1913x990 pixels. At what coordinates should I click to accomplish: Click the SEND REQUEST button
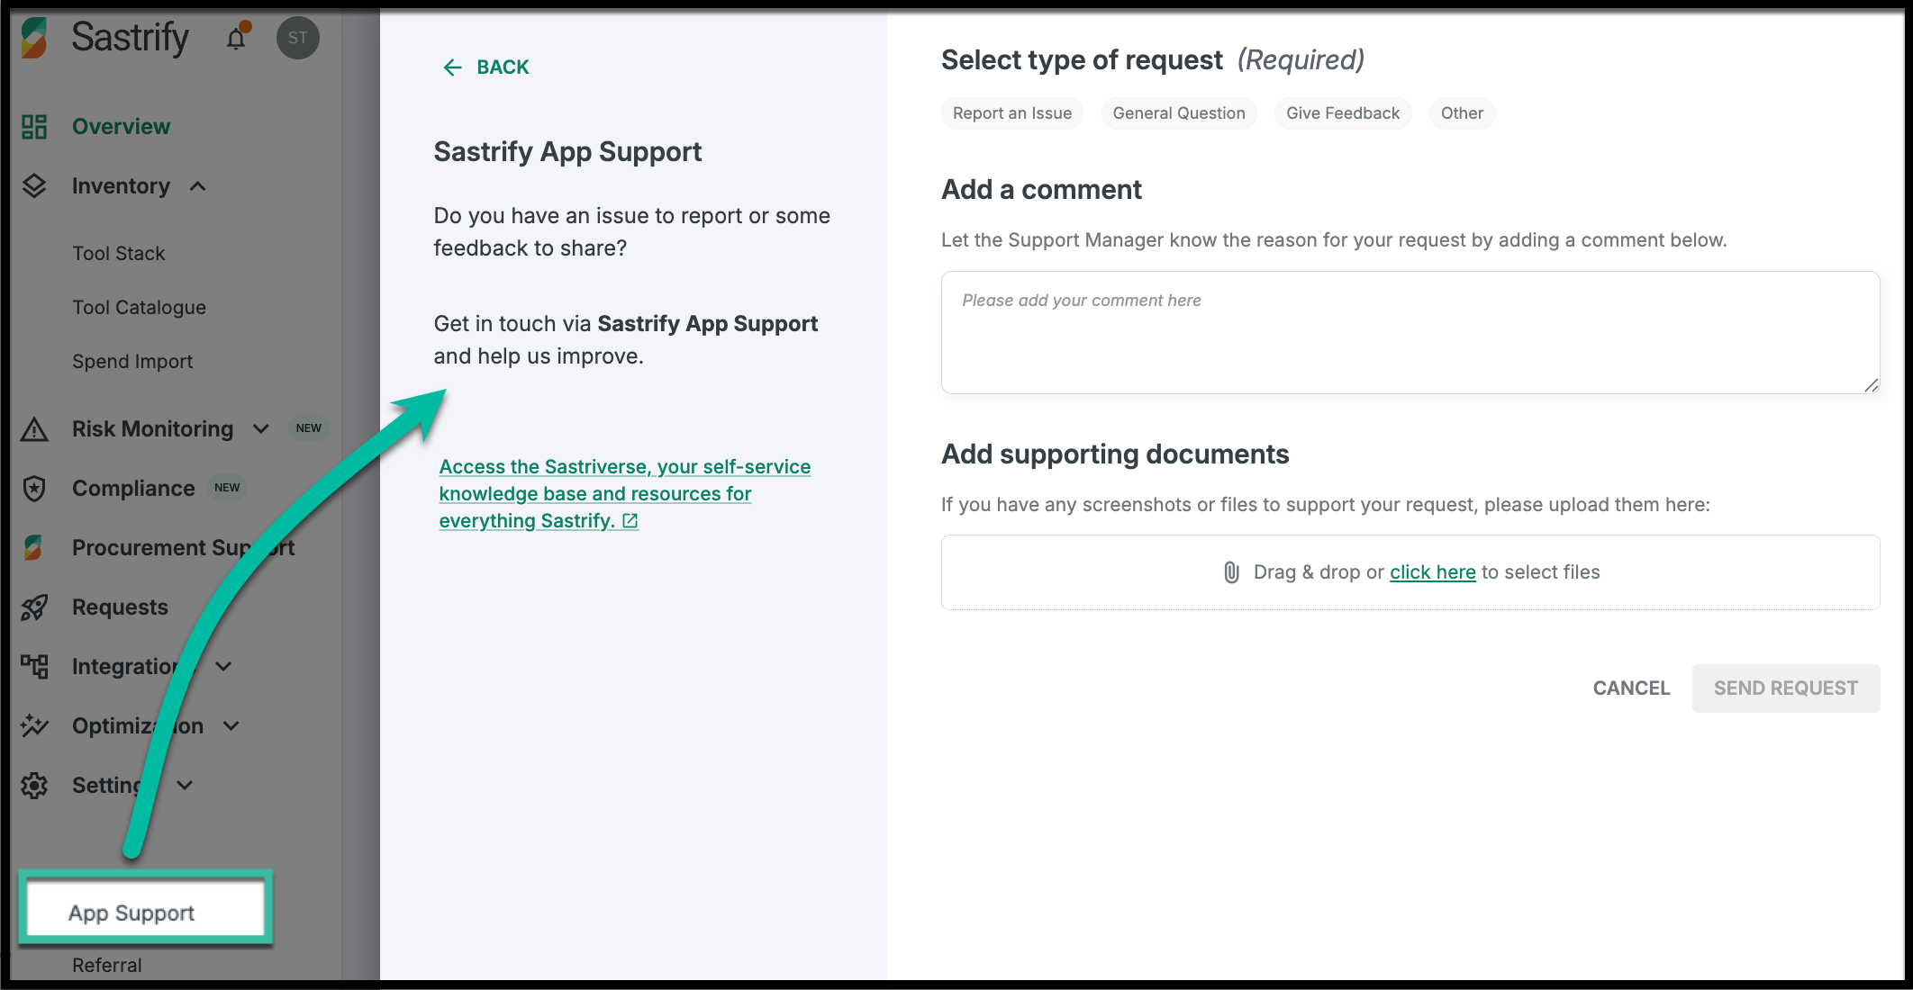(1785, 688)
